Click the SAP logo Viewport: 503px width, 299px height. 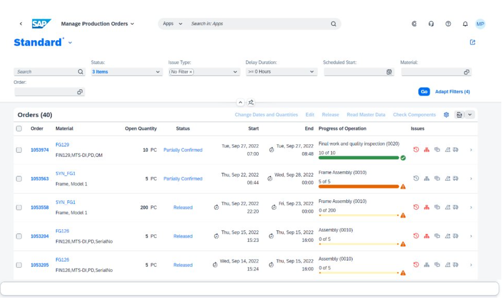(x=41, y=24)
